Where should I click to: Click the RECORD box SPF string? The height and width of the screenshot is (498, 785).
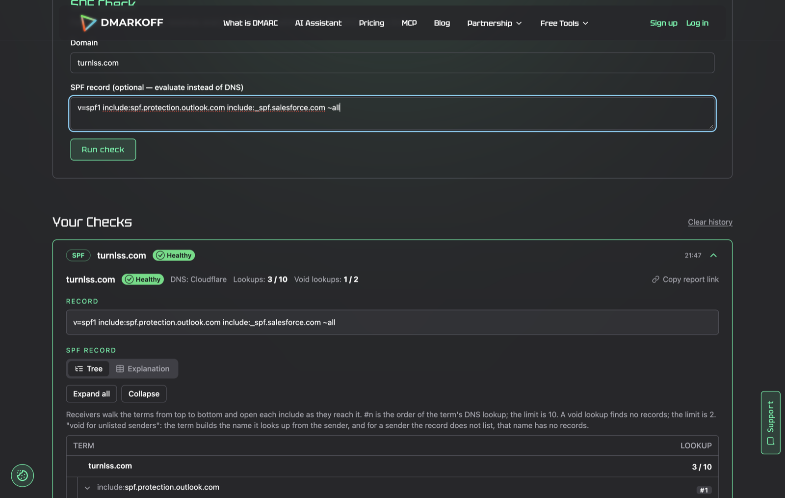204,322
